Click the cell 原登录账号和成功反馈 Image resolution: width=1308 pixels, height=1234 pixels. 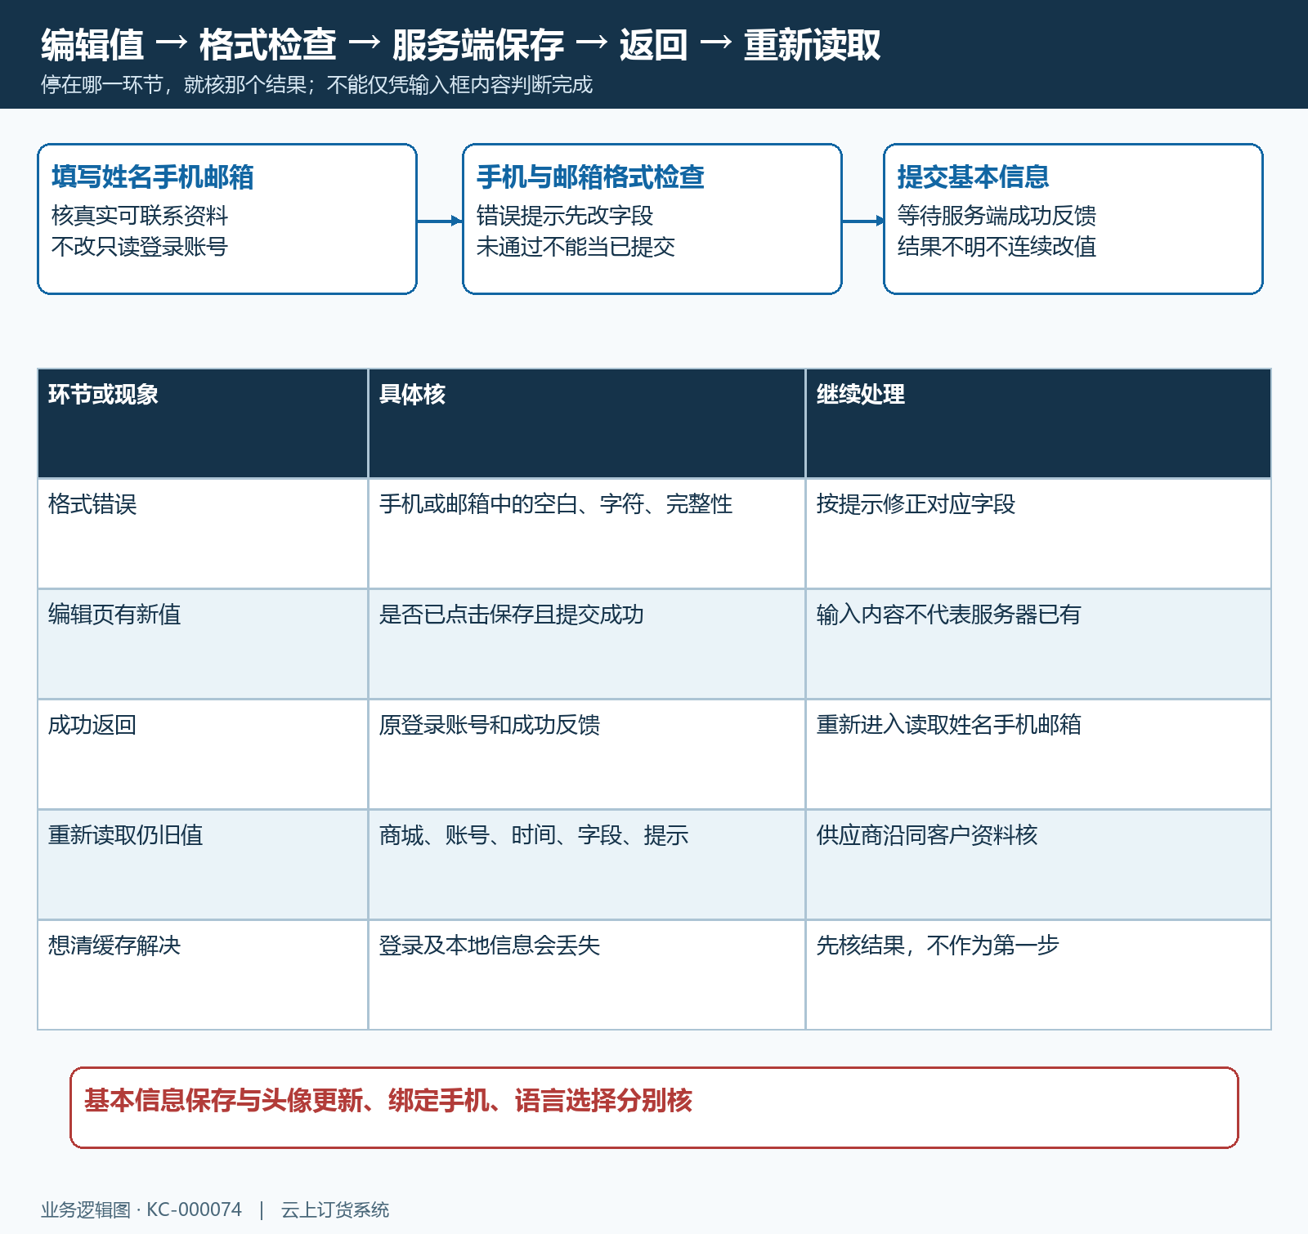[587, 754]
